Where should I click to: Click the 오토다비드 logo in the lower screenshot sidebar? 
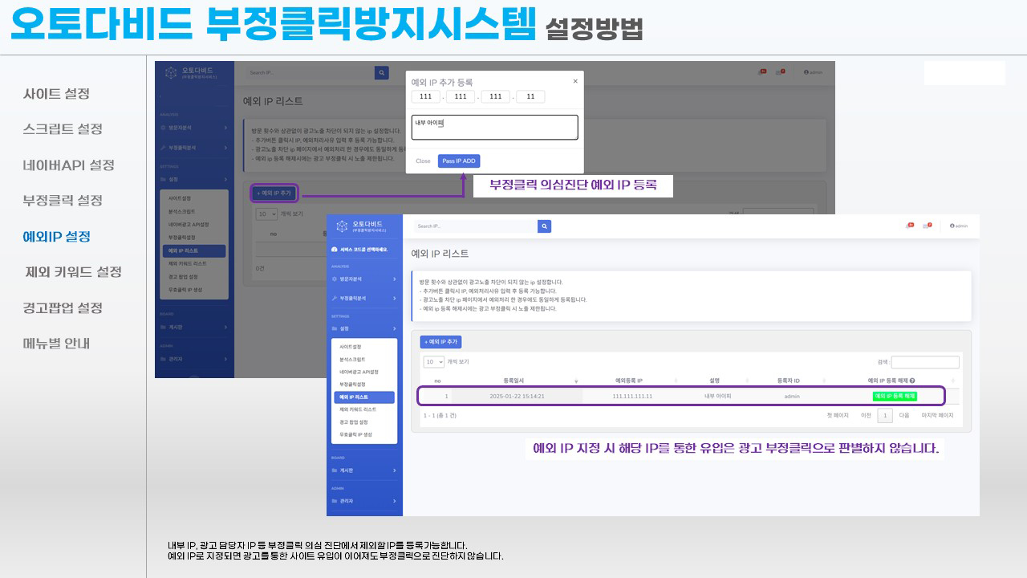[x=364, y=226]
